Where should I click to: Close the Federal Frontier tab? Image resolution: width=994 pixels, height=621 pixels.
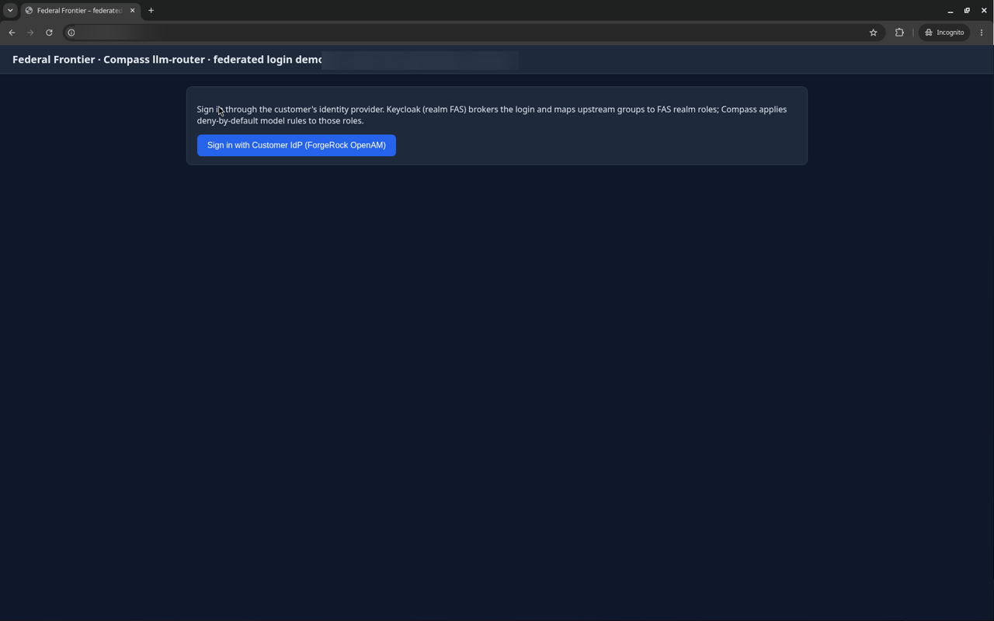(132, 11)
